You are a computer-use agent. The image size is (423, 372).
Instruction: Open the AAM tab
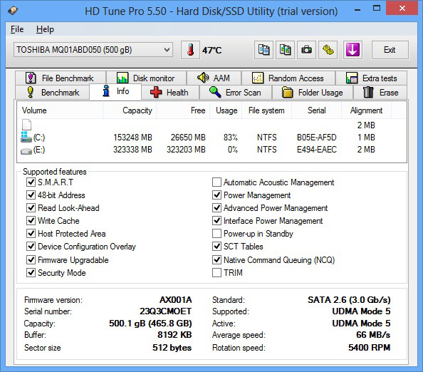click(214, 78)
